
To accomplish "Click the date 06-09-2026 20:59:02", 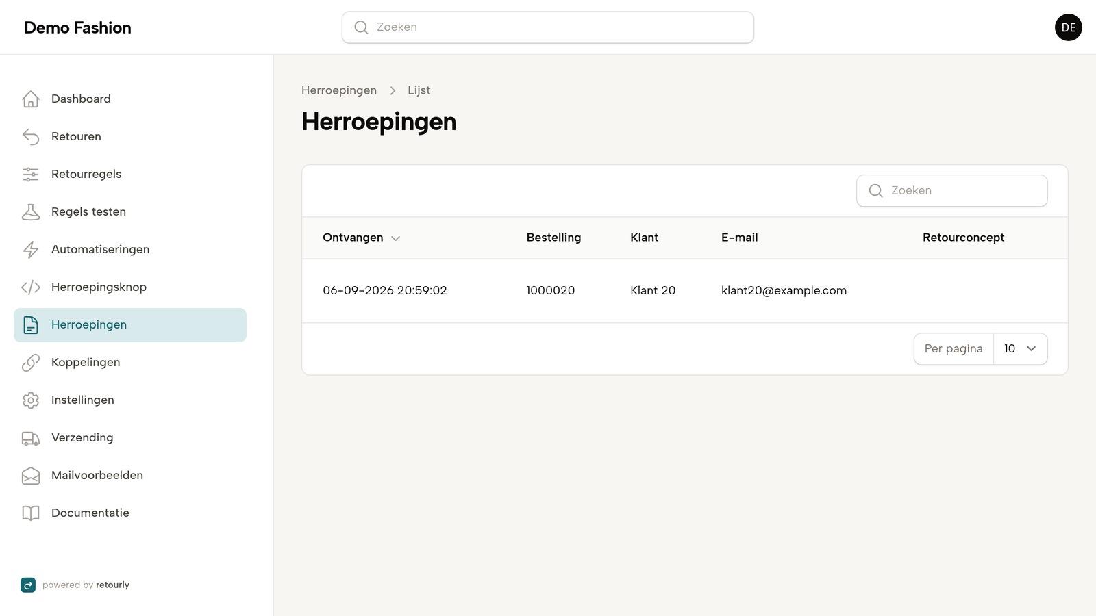I will pos(385,290).
